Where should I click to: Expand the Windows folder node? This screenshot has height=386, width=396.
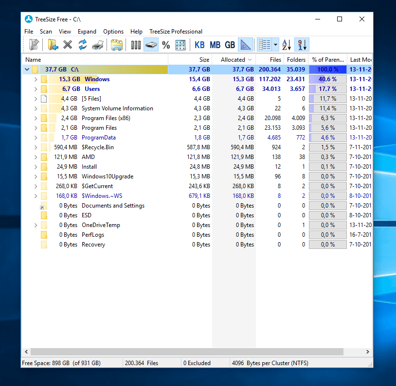[36, 79]
